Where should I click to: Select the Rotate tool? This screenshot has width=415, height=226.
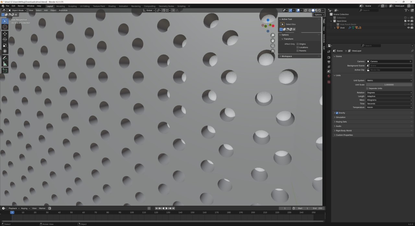(5, 40)
